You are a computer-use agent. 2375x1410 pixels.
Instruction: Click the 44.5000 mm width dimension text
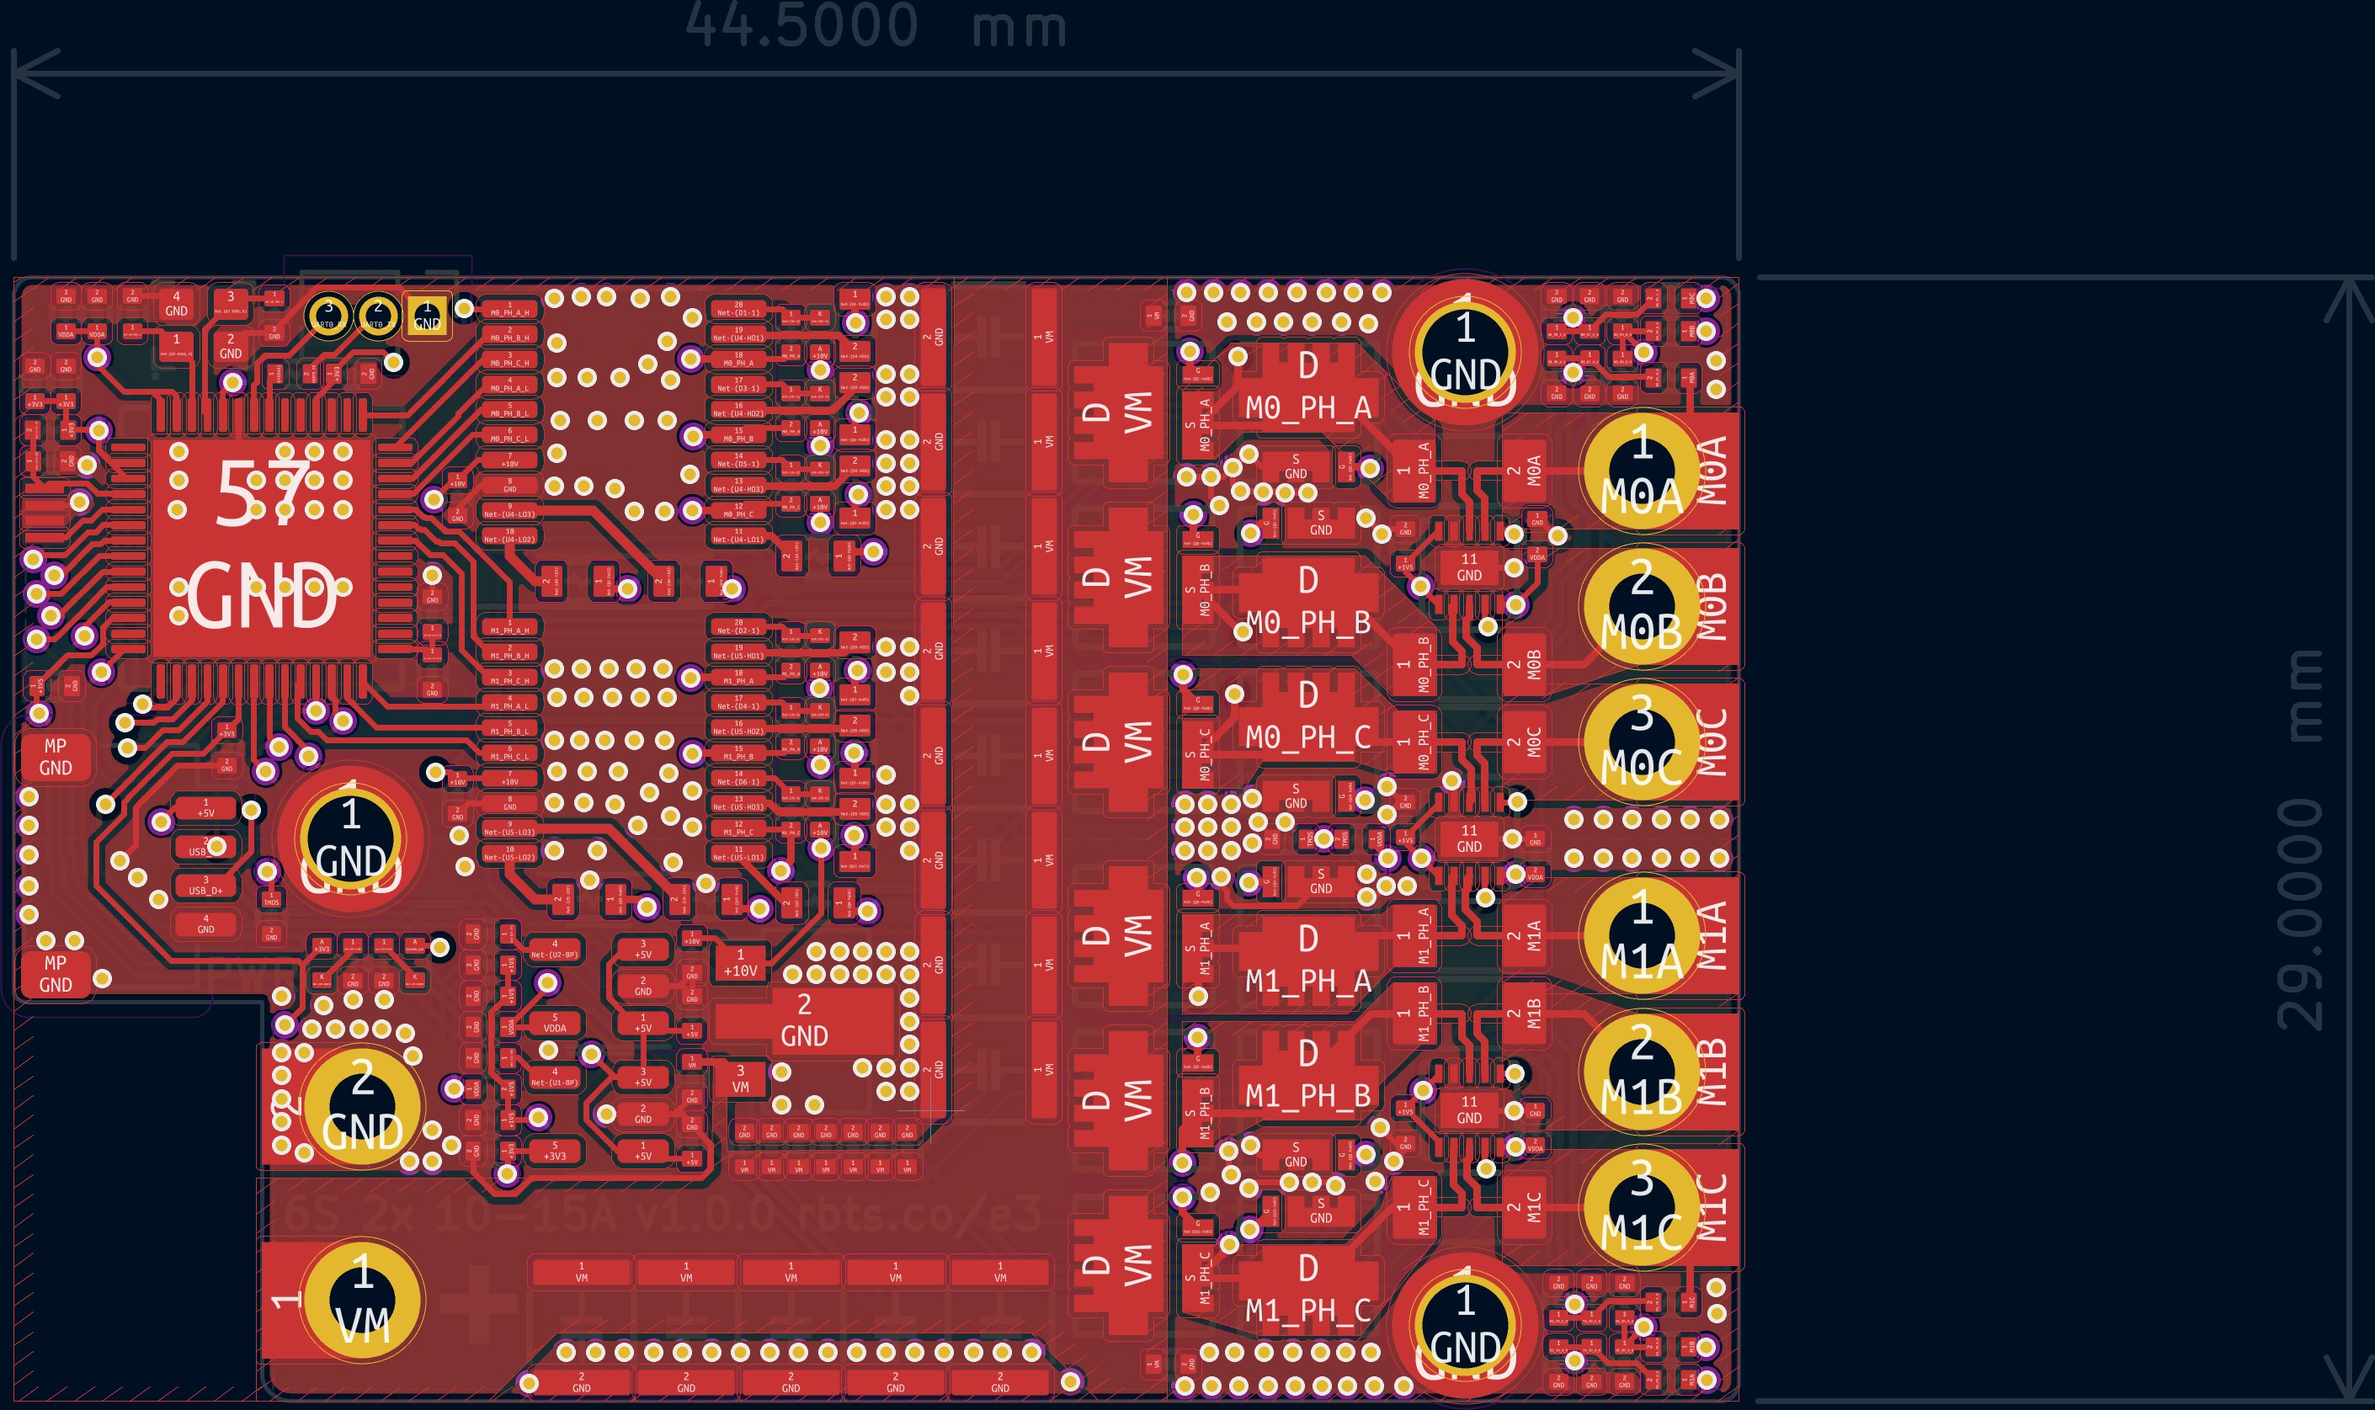tap(876, 25)
